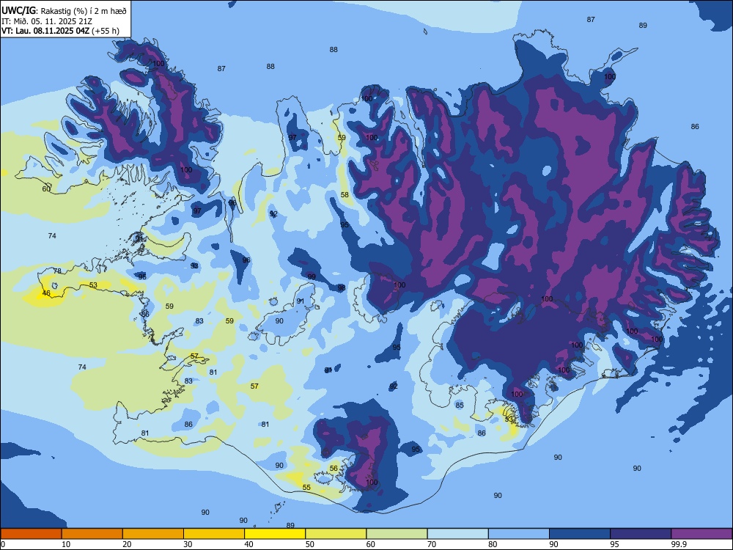Select the map value 78

[x=57, y=271]
